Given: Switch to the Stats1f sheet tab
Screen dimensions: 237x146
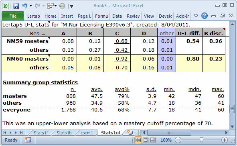Looking at the screenshot, I should pyautogui.click(x=41, y=133).
